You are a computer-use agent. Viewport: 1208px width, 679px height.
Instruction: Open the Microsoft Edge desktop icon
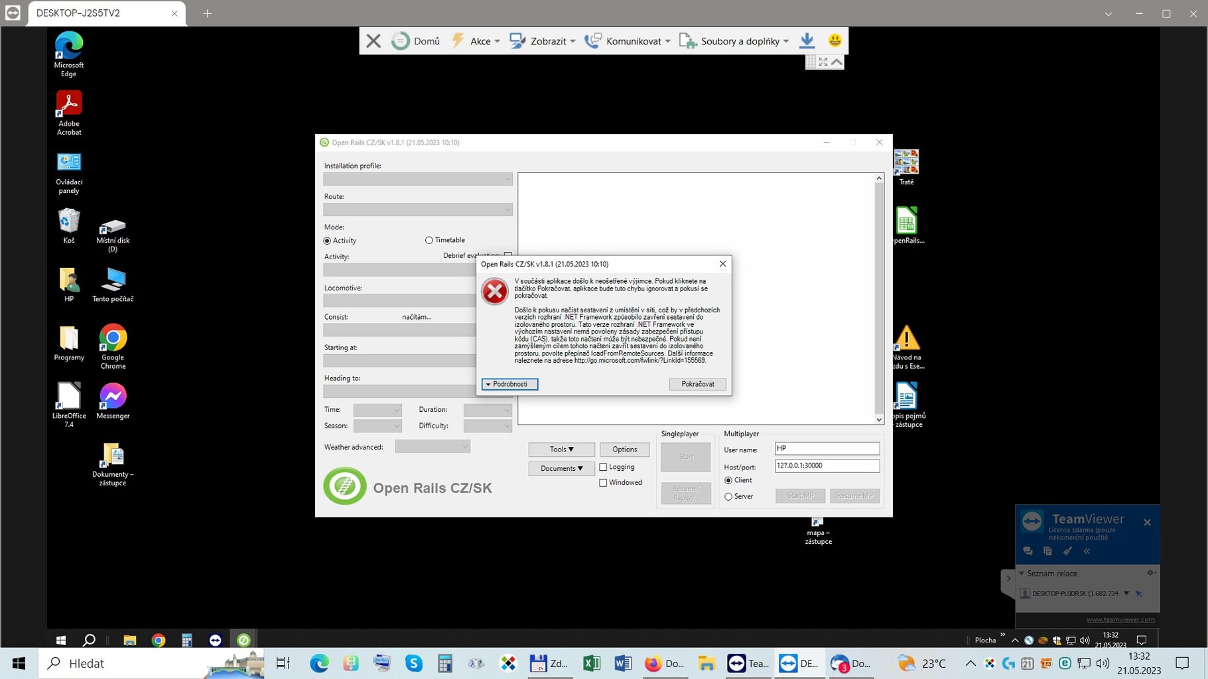69,46
